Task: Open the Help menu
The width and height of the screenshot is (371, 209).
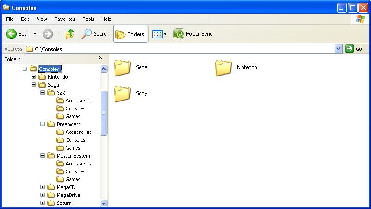Action: click(x=107, y=19)
